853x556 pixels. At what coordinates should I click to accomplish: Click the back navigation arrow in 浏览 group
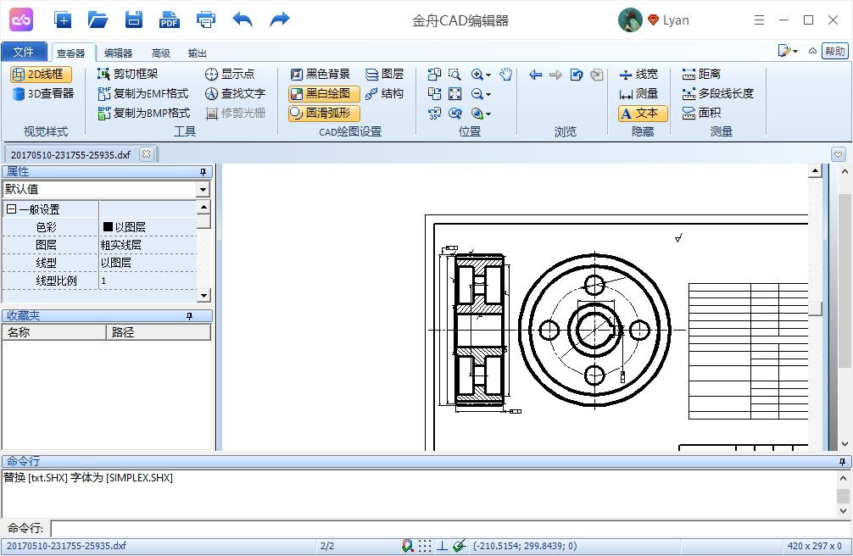(x=534, y=75)
